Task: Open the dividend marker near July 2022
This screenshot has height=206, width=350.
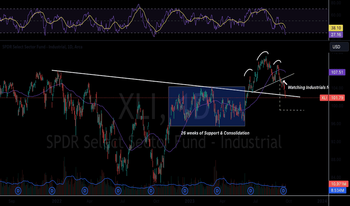Action: tap(118, 191)
